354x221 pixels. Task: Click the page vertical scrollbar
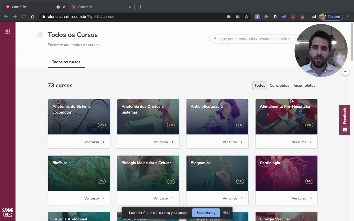[352, 42]
